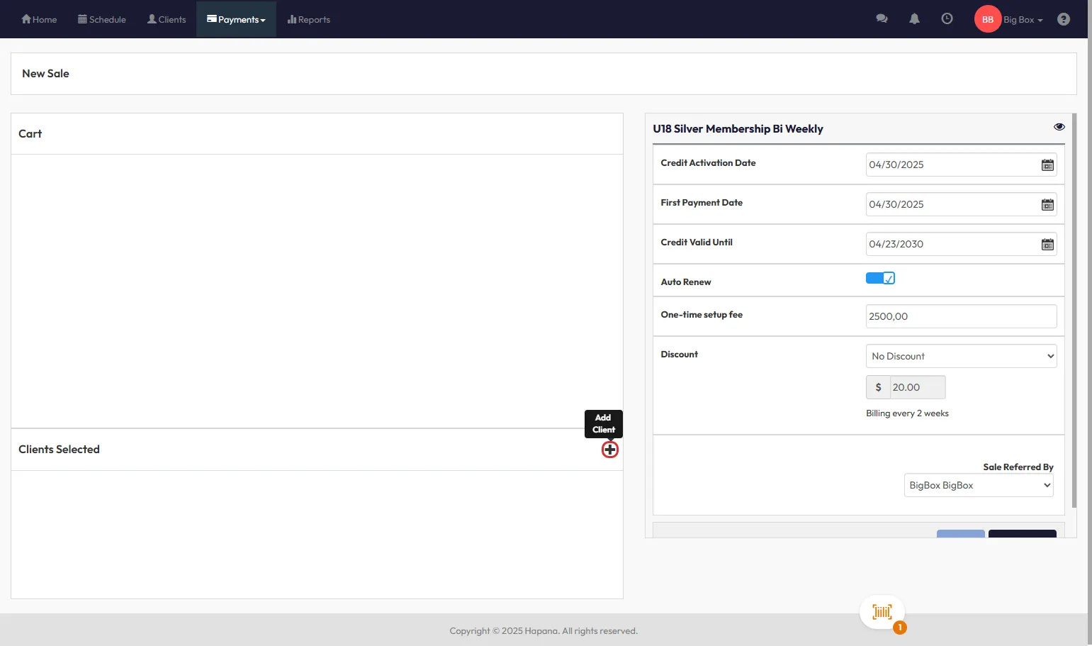Screen dimensions: 1092x646
Task: Click the BB profile avatar
Action: click(x=987, y=19)
